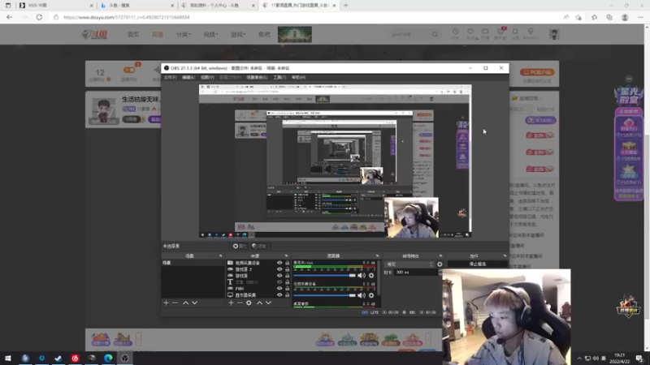Image resolution: width=650 pixels, height=365 pixels.
Task: Expand the 分类 dropdown in Douyu navigation
Action: point(184,34)
